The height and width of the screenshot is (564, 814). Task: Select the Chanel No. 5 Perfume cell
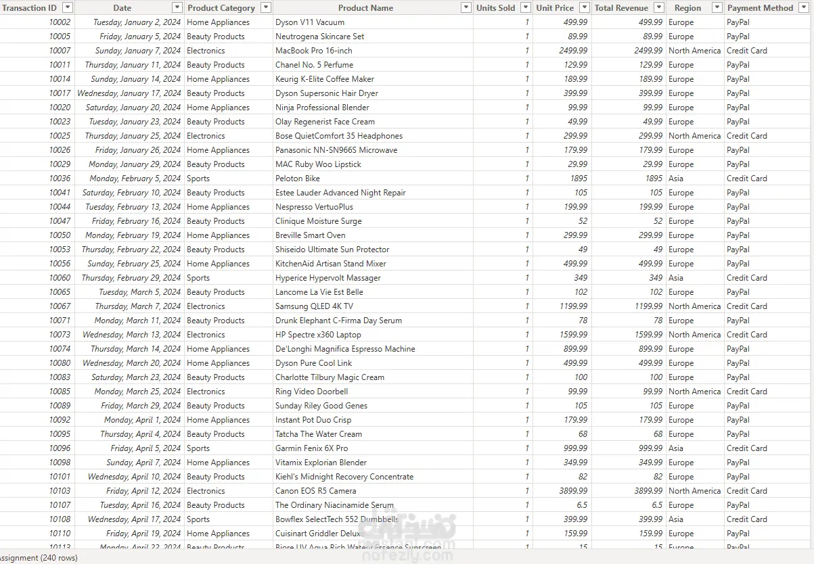click(373, 65)
